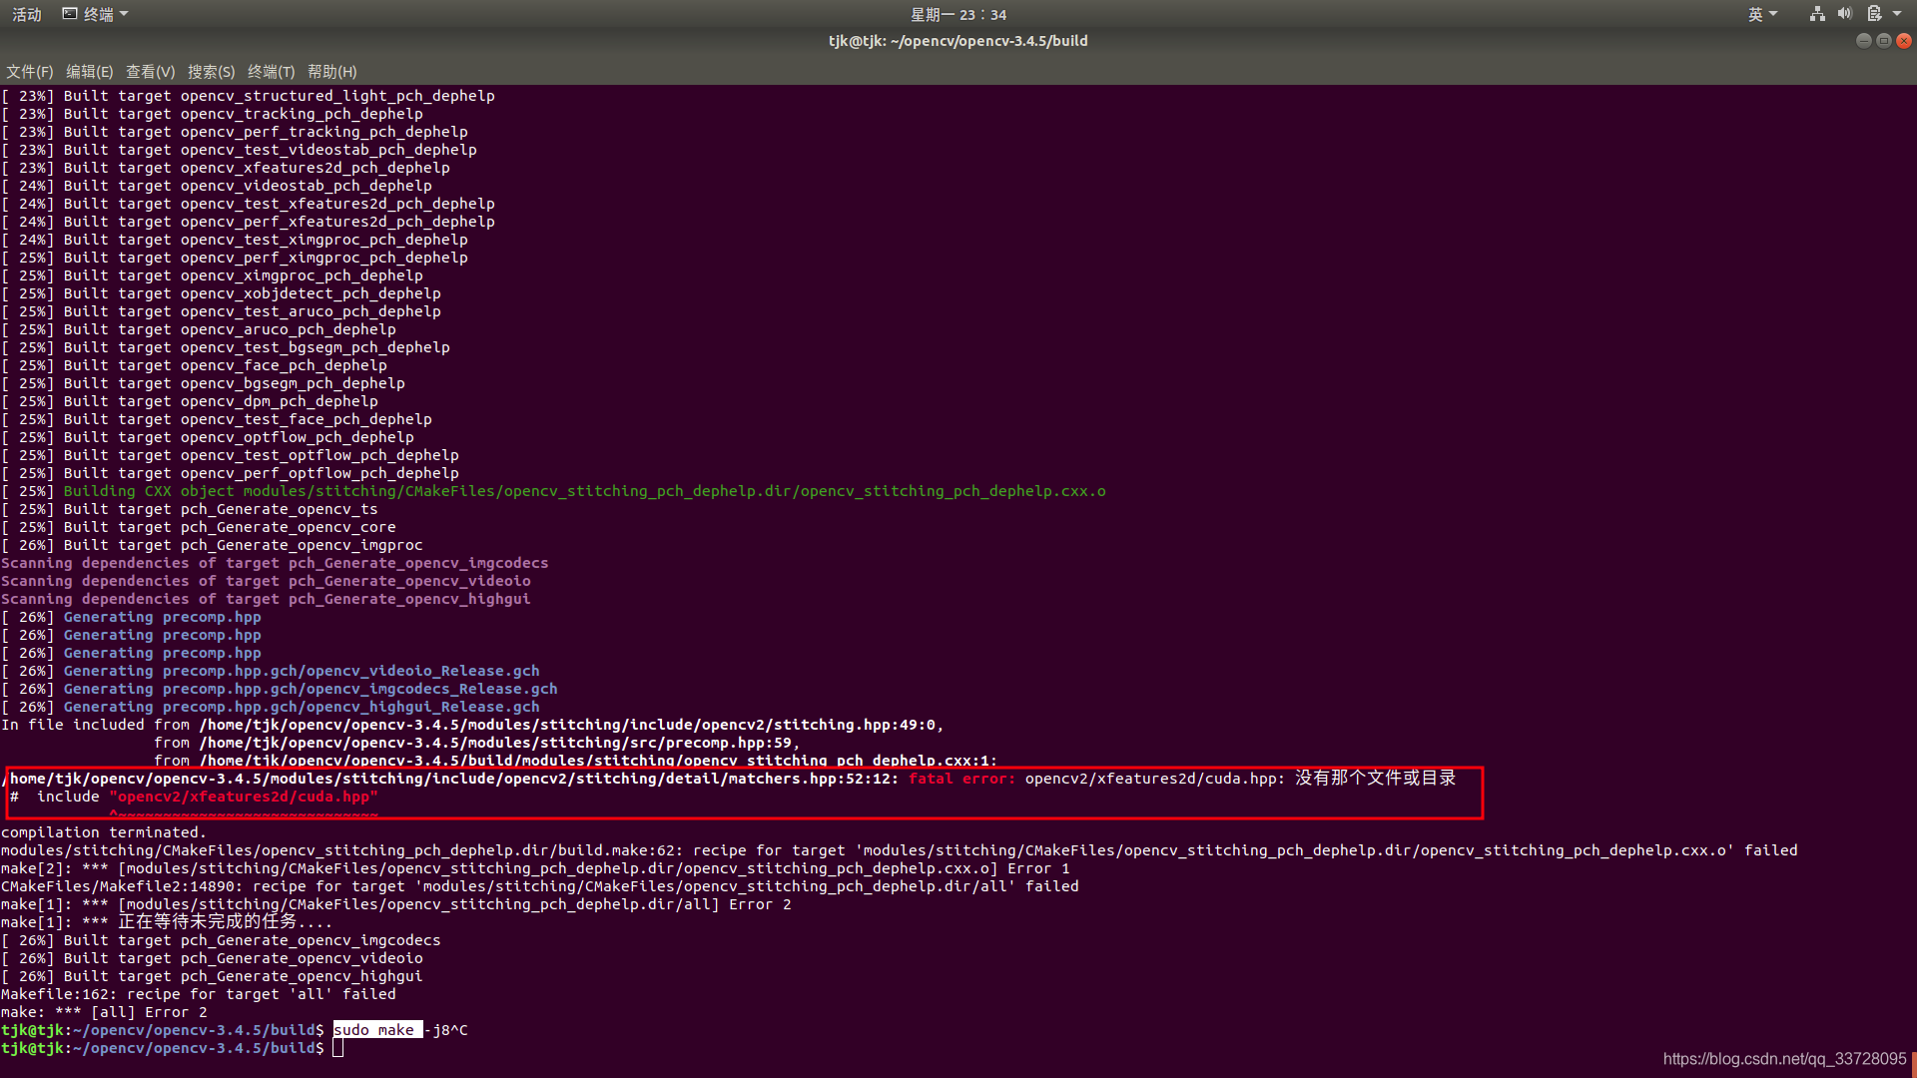Click 'Built target opencv_tracking_pch_dephelp' line
Screen dimensions: 1917x1078
click(x=212, y=114)
